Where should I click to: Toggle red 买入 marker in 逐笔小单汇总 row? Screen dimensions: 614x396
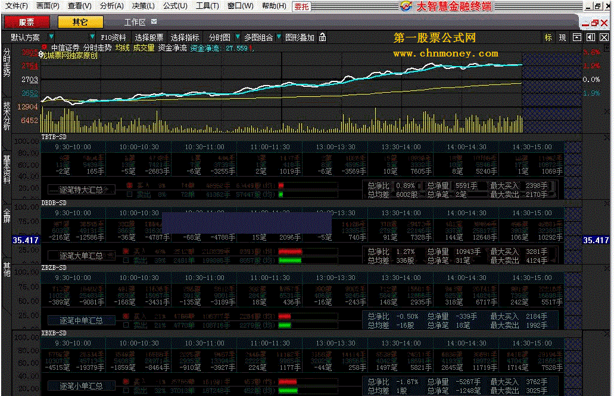126,381
